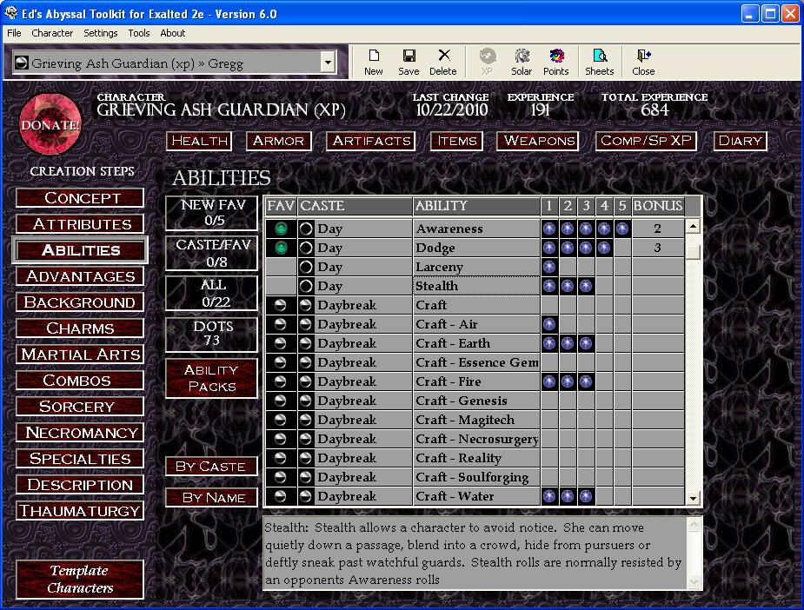Go to Concept creation step
The image size is (804, 610).
point(80,198)
